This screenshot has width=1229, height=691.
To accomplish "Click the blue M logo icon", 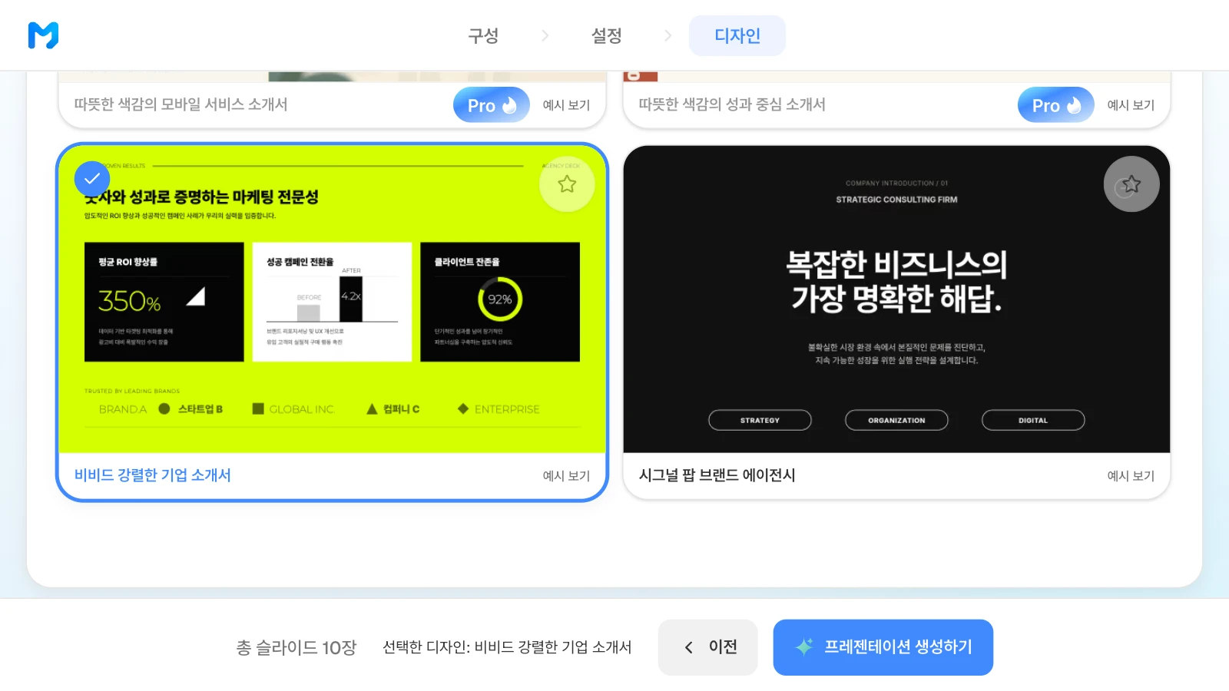I will point(43,35).
